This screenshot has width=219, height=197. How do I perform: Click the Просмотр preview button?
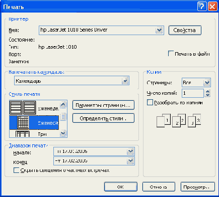[x=198, y=187]
